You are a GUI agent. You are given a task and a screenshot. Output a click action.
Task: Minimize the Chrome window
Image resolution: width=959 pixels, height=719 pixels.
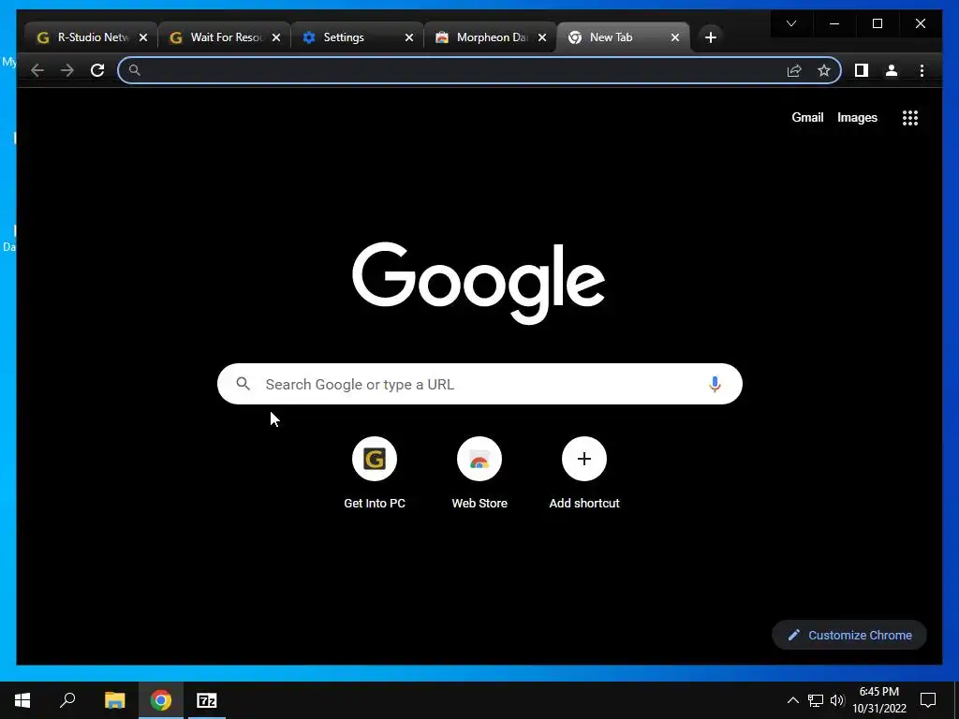(x=834, y=23)
